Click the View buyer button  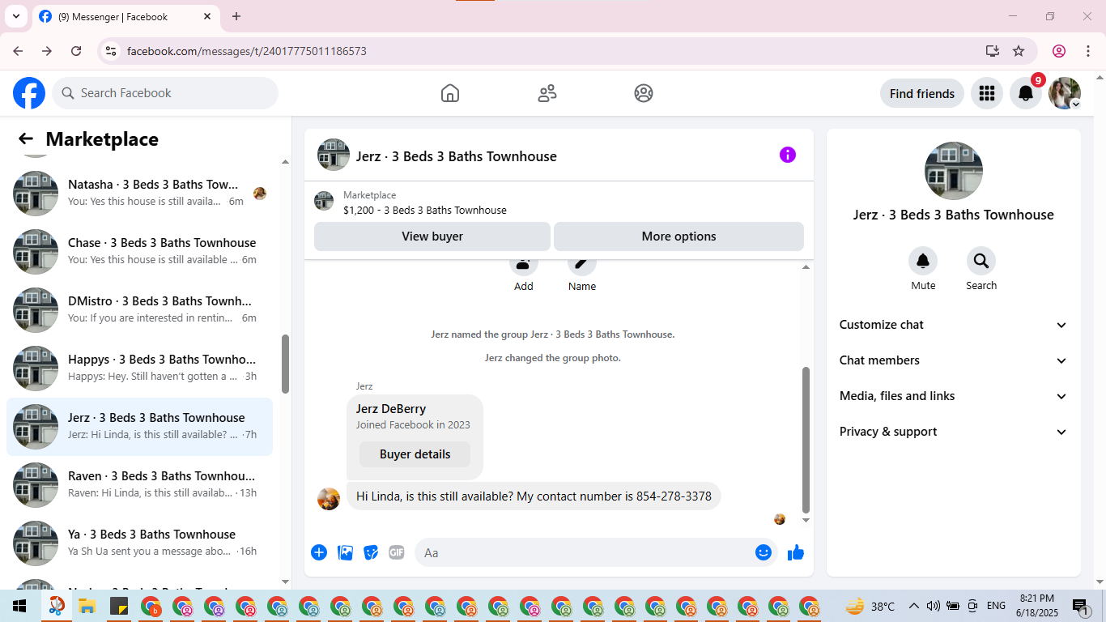[432, 236]
